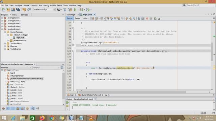This screenshot has width=216, height=121.
Task: Click the Uncomment icon in editor toolbar
Action: [159, 18]
